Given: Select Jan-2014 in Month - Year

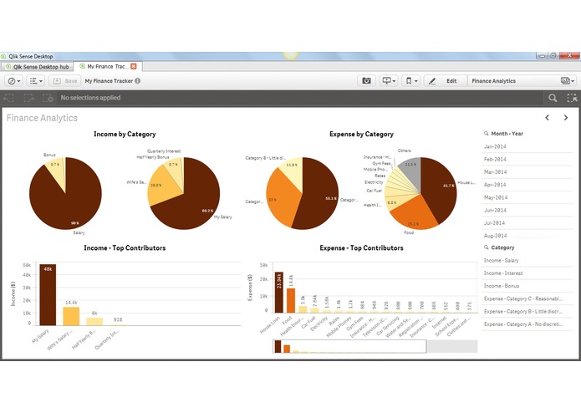Looking at the screenshot, I should [x=527, y=146].
